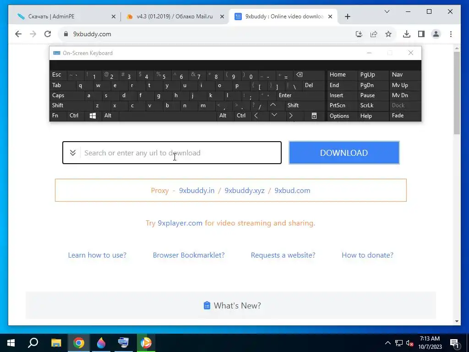This screenshot has height=352, width=469.
Task: Open the Chrome profile avatar
Action: point(436,34)
